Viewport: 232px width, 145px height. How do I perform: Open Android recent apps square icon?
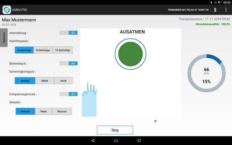point(139,140)
